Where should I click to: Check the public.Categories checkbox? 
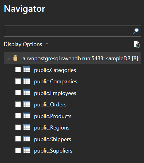pyautogui.click(x=18, y=70)
